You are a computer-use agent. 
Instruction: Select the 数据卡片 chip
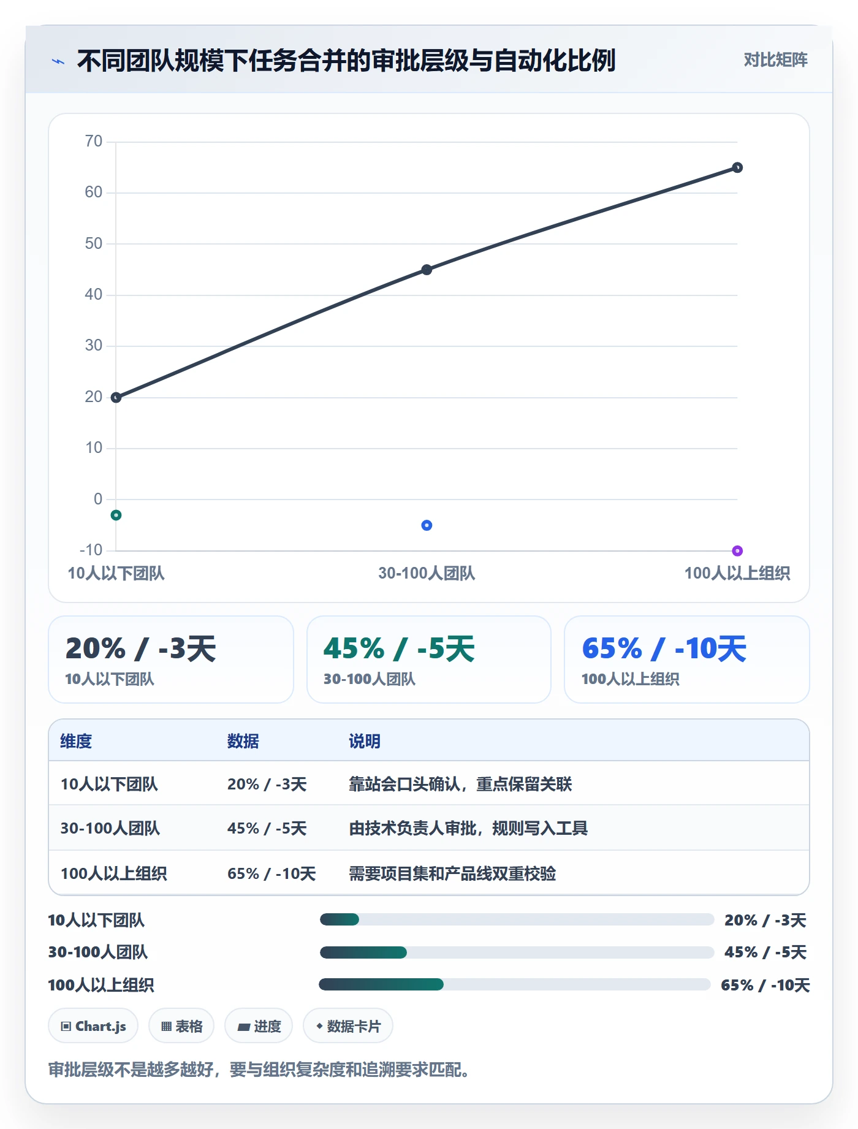click(x=348, y=1026)
